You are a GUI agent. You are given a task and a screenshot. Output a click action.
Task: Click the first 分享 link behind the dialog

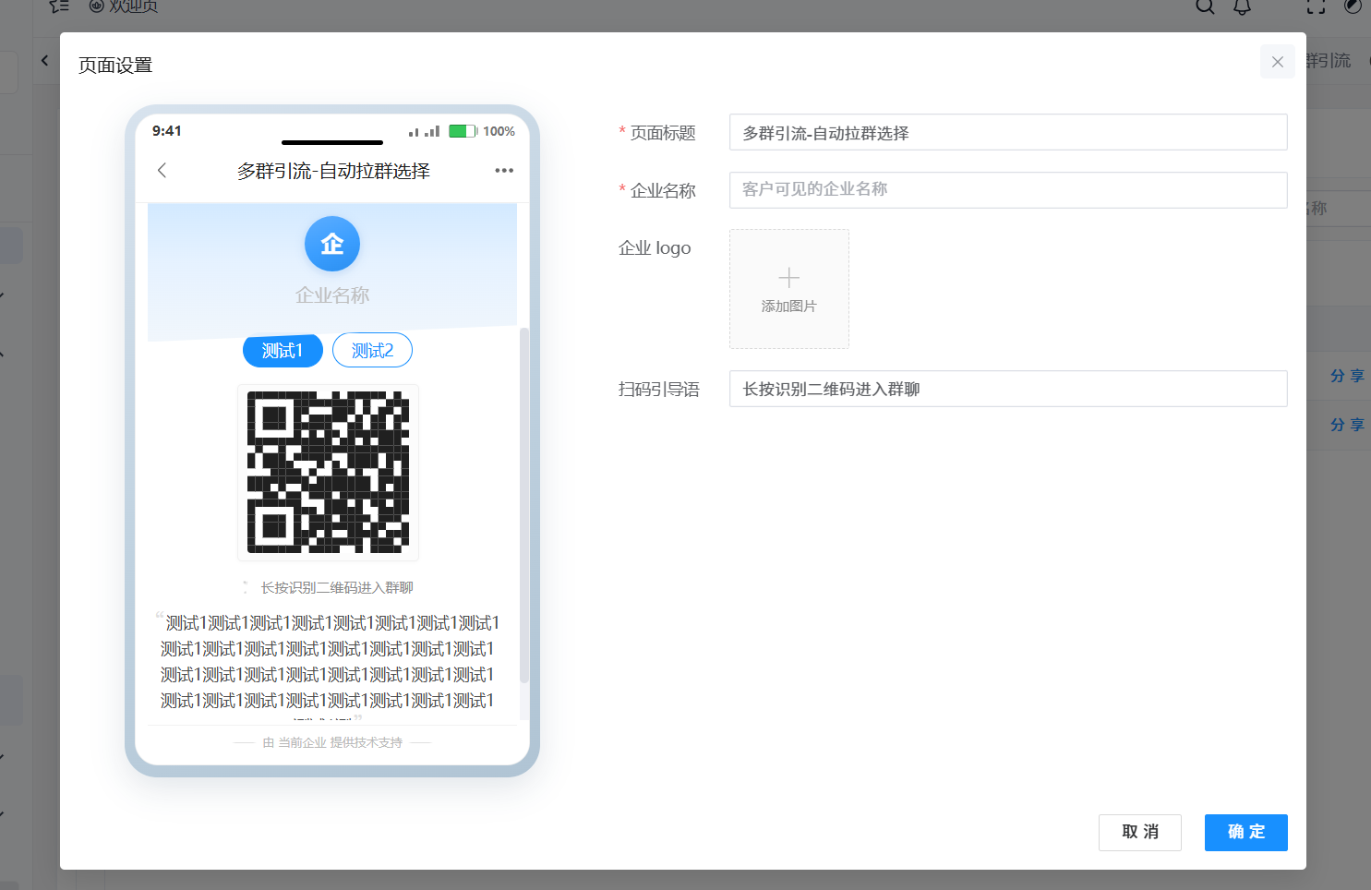point(1347,376)
